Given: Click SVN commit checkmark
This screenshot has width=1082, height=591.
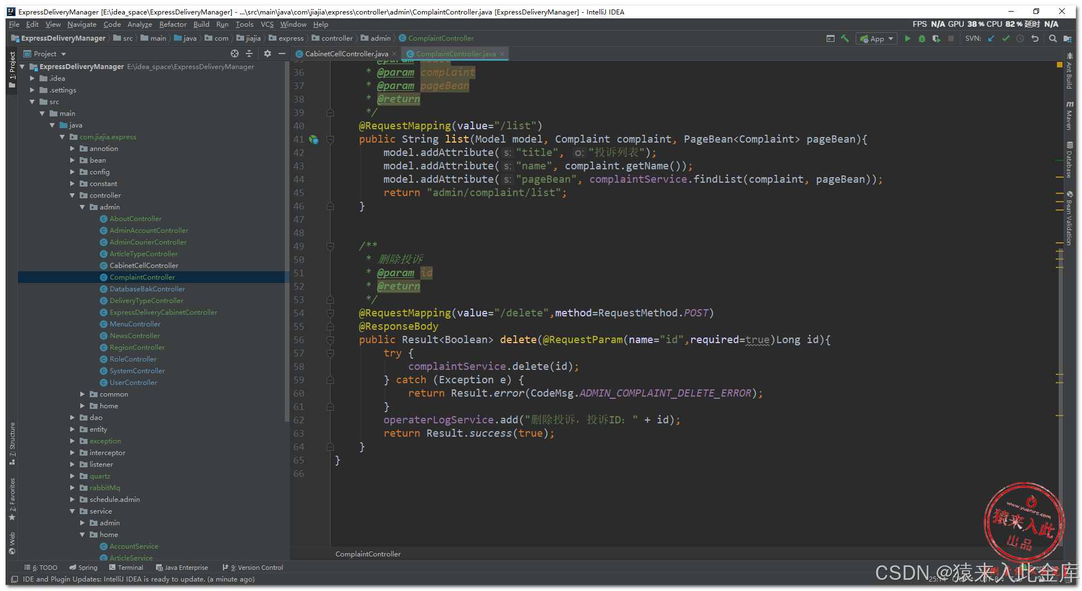Looking at the screenshot, I should [x=1006, y=38].
